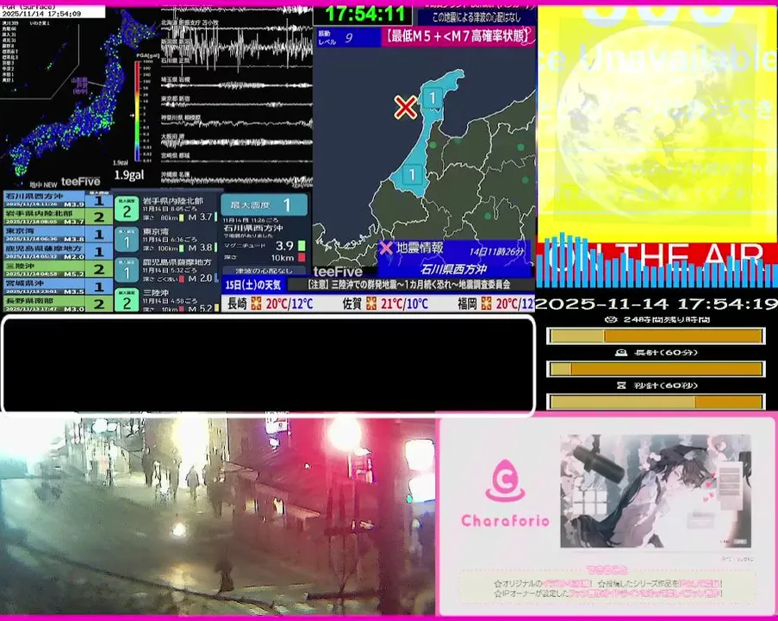Select the 宮城県沖 M3.5 list row
Screen dimensions: 778x621
click(x=58, y=286)
